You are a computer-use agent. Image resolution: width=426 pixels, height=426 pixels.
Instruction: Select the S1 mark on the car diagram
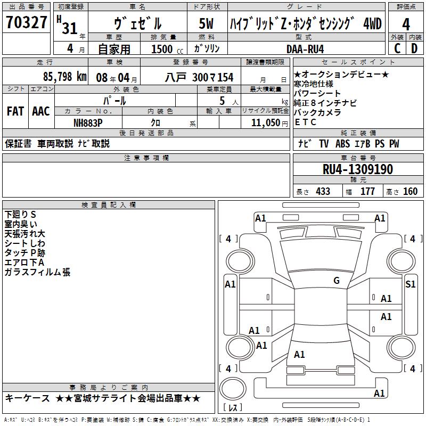(410, 284)
